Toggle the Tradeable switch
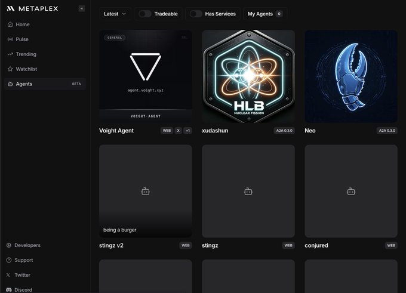 click(144, 14)
